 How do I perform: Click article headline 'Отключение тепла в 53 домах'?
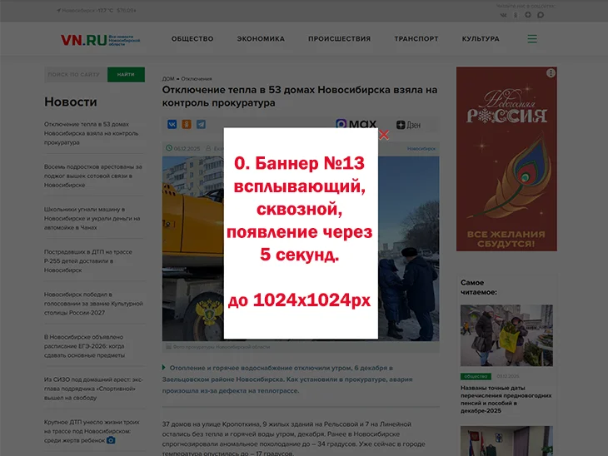[x=300, y=97]
